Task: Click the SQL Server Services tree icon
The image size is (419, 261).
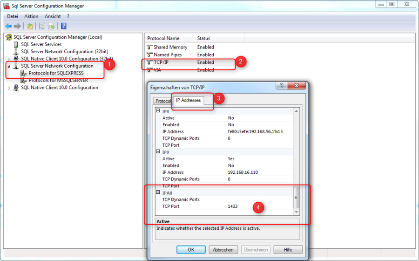Action: [16, 44]
